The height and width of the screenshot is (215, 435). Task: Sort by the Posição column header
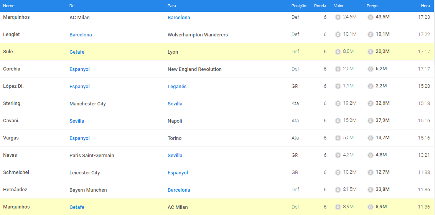[x=299, y=6]
